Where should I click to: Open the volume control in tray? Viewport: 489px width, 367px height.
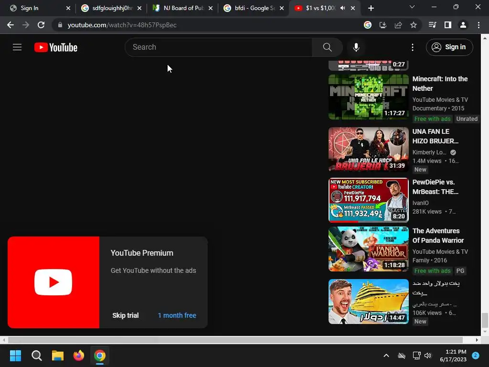pyautogui.click(x=428, y=356)
